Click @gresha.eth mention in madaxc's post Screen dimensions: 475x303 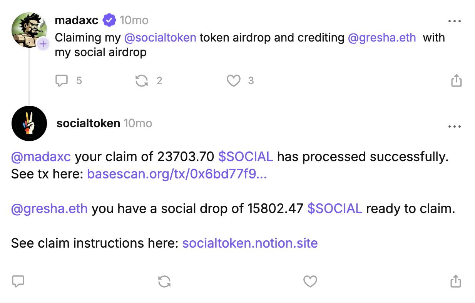[382, 38]
